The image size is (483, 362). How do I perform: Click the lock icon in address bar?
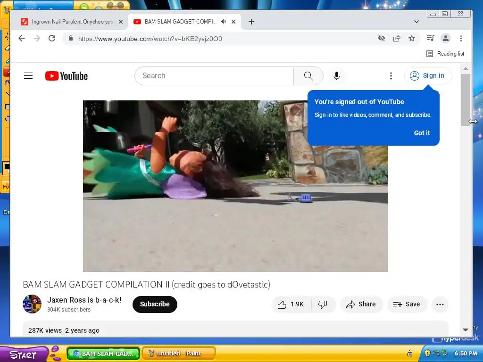coord(71,39)
